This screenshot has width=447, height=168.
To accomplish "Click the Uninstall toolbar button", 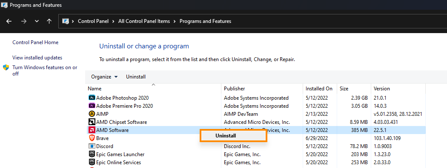I will point(136,77).
